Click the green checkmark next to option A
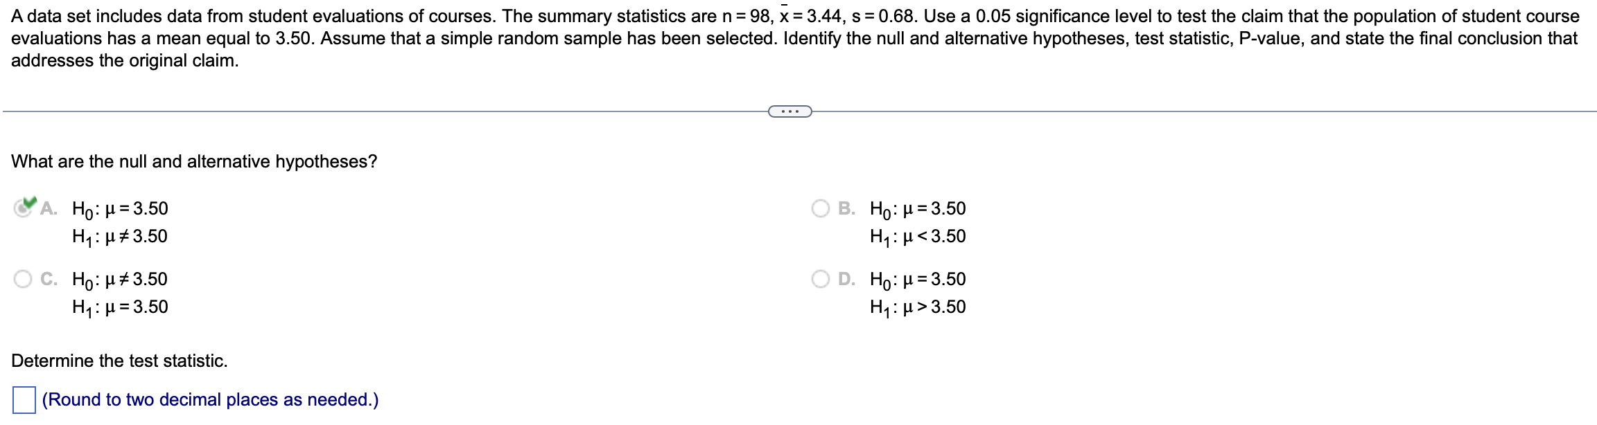 pos(28,202)
